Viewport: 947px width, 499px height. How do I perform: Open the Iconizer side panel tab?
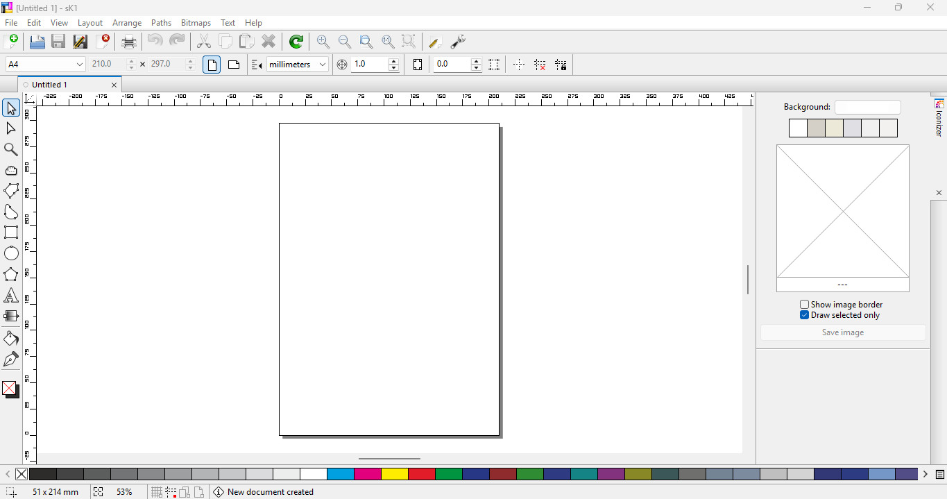coord(939,118)
